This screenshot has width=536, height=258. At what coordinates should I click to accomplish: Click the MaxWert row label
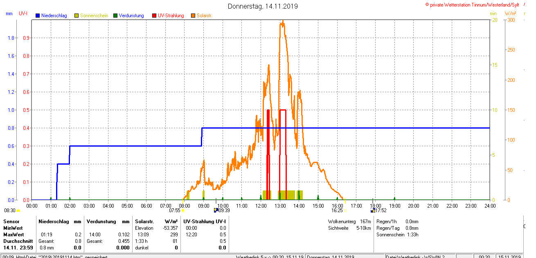click(x=14, y=235)
